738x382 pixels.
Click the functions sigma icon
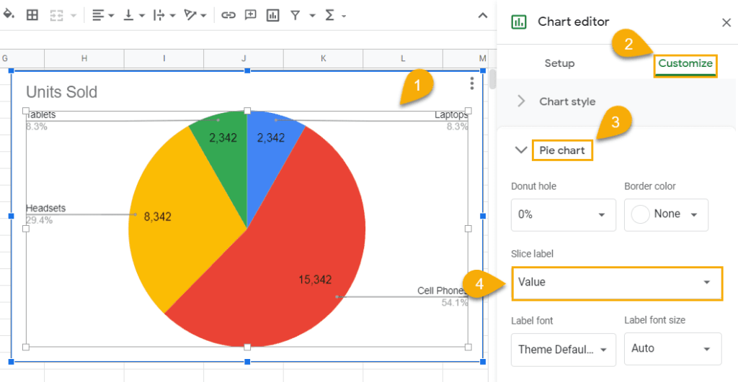tap(329, 16)
